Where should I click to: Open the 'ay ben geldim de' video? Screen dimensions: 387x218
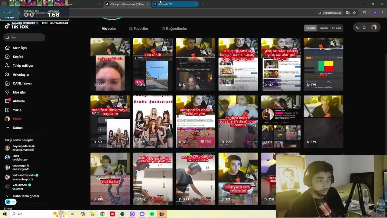110,64
